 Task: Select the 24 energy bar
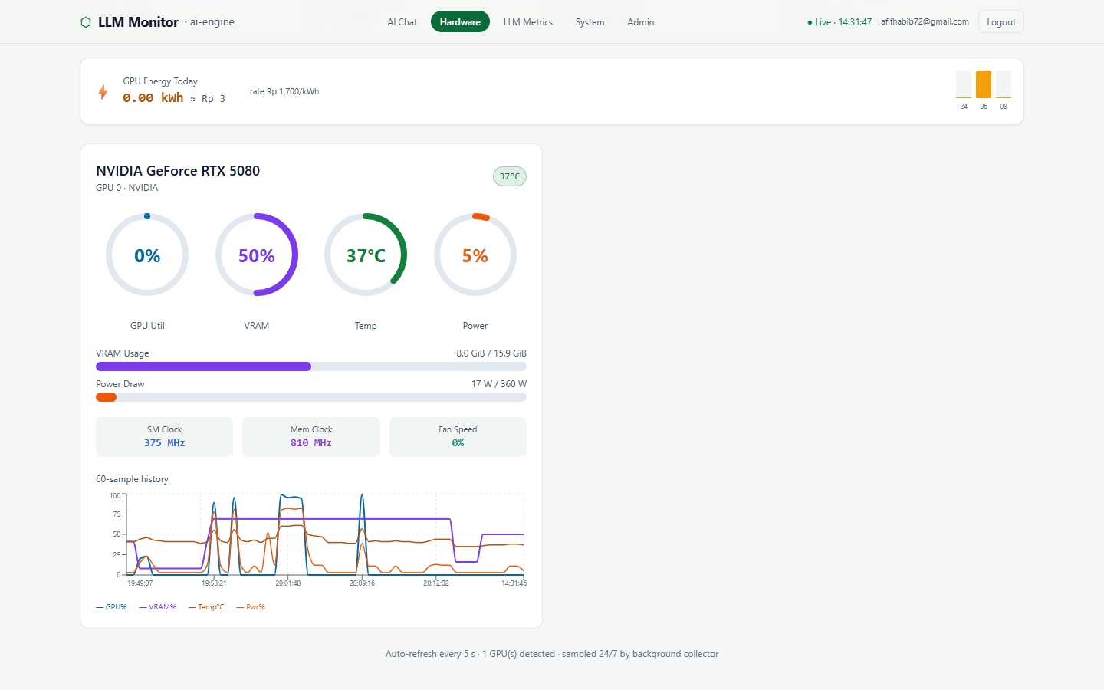pos(964,84)
